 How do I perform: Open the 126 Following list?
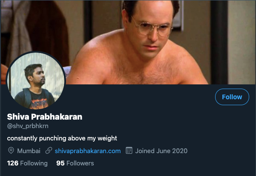tap(27, 163)
